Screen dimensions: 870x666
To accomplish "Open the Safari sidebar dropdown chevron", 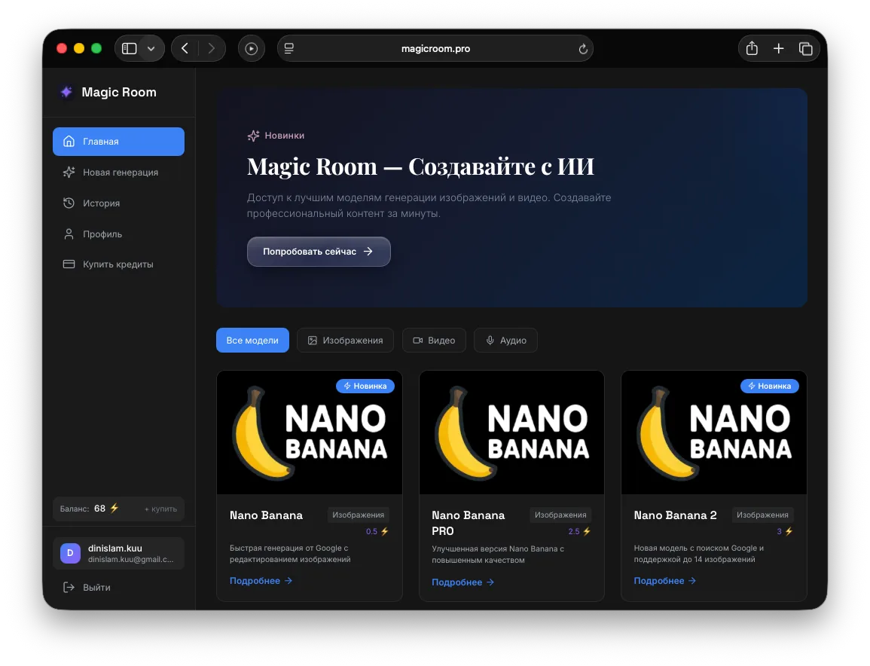I will (x=151, y=49).
